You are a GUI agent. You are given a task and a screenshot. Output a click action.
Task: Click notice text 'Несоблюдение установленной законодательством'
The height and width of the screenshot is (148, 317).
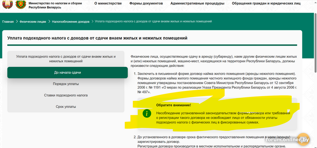click(223, 118)
